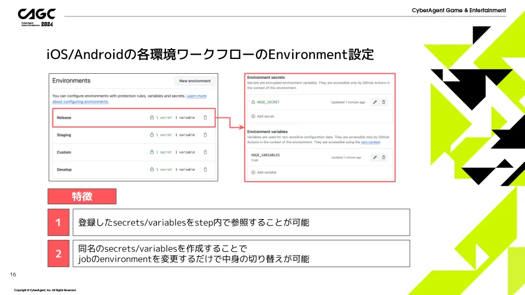Click the New environment button
Image resolution: width=525 pixels, height=295 pixels.
pos(195,81)
